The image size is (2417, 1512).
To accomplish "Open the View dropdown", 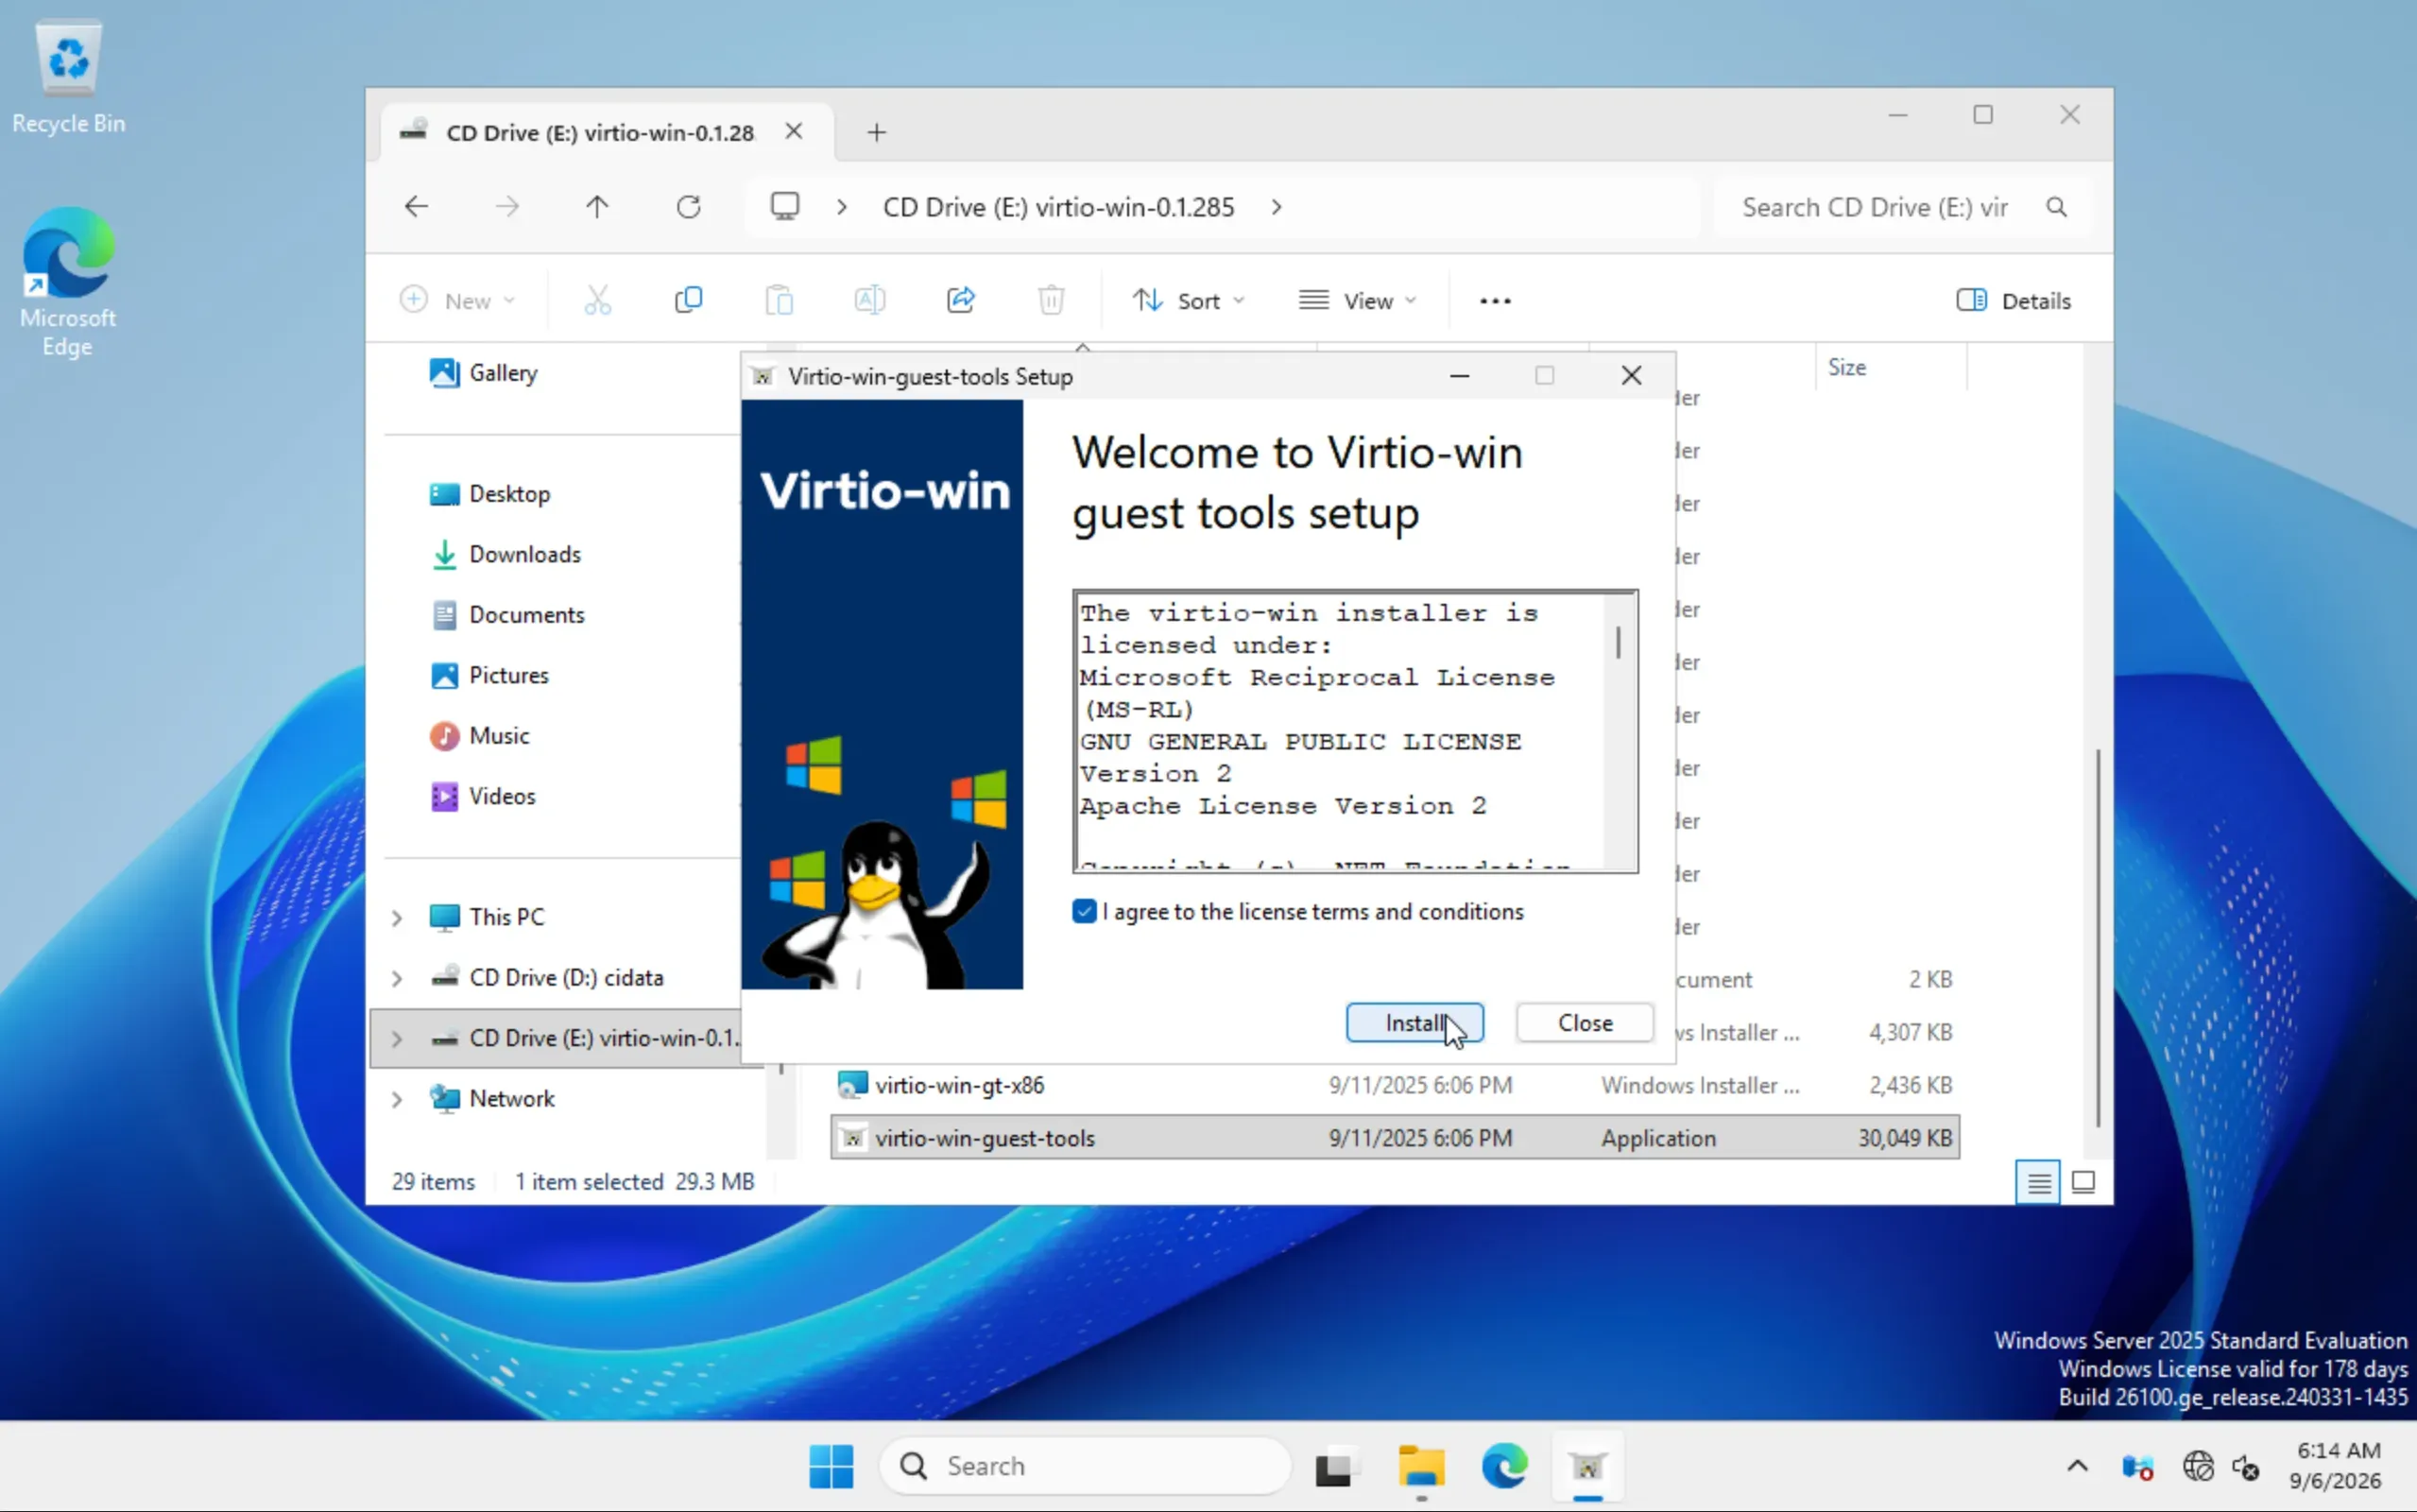I will pyautogui.click(x=1358, y=300).
